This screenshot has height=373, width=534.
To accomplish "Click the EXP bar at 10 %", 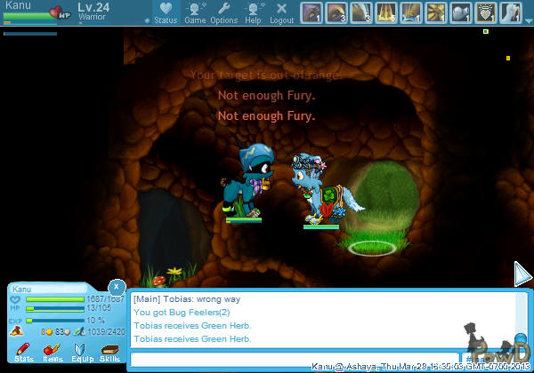I will tap(55, 321).
